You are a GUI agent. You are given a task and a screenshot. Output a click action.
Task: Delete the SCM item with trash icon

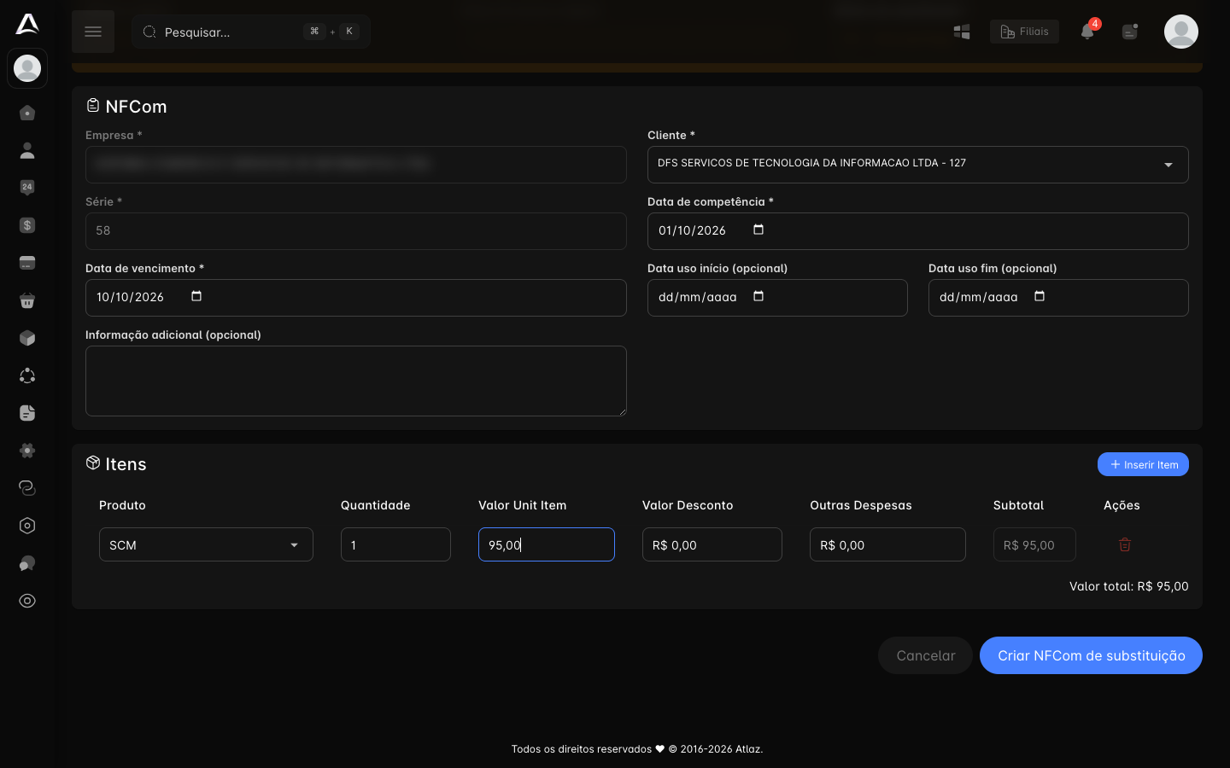click(1125, 544)
